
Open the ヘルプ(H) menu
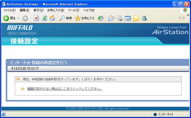point(89,10)
